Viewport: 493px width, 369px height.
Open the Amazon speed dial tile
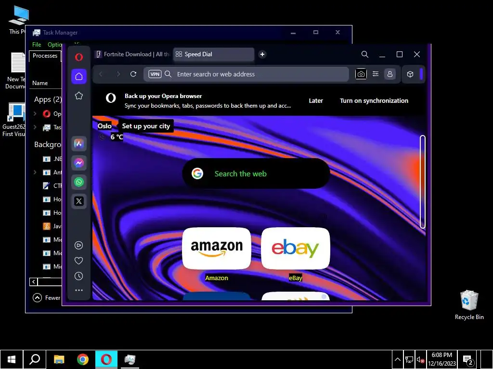point(217,248)
